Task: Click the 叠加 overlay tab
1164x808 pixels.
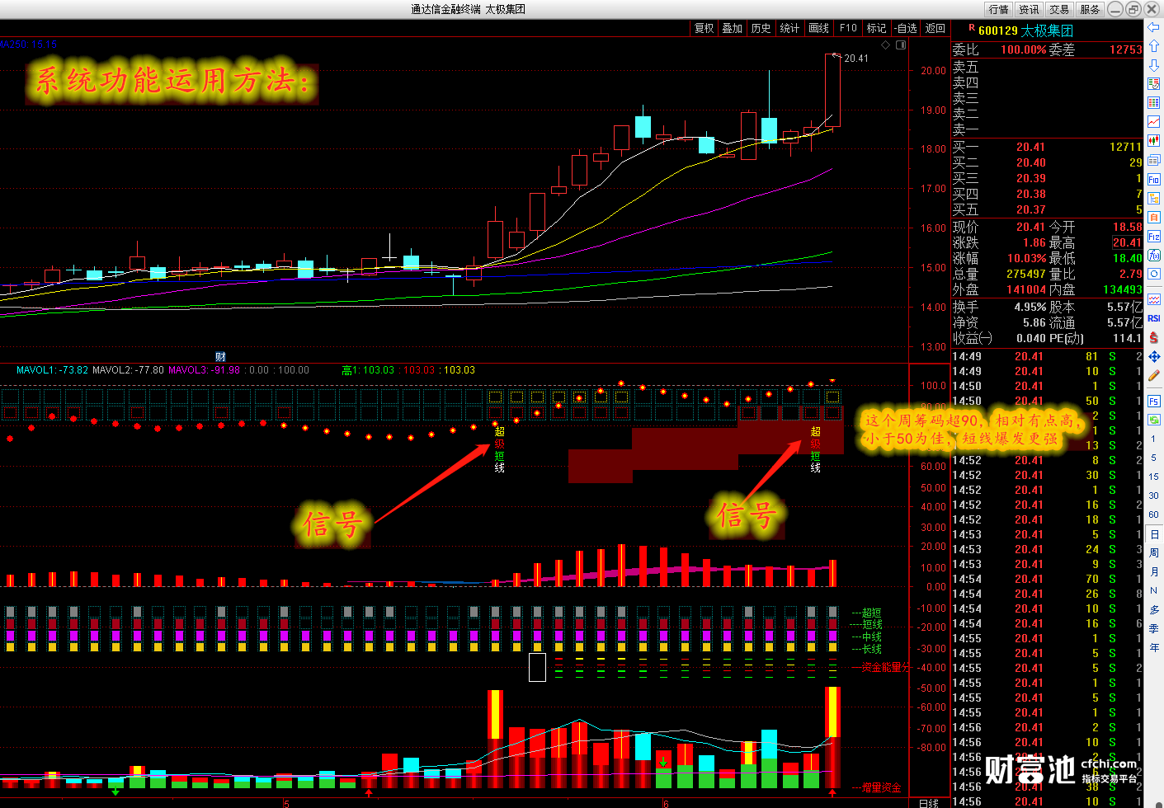Action: coord(733,28)
